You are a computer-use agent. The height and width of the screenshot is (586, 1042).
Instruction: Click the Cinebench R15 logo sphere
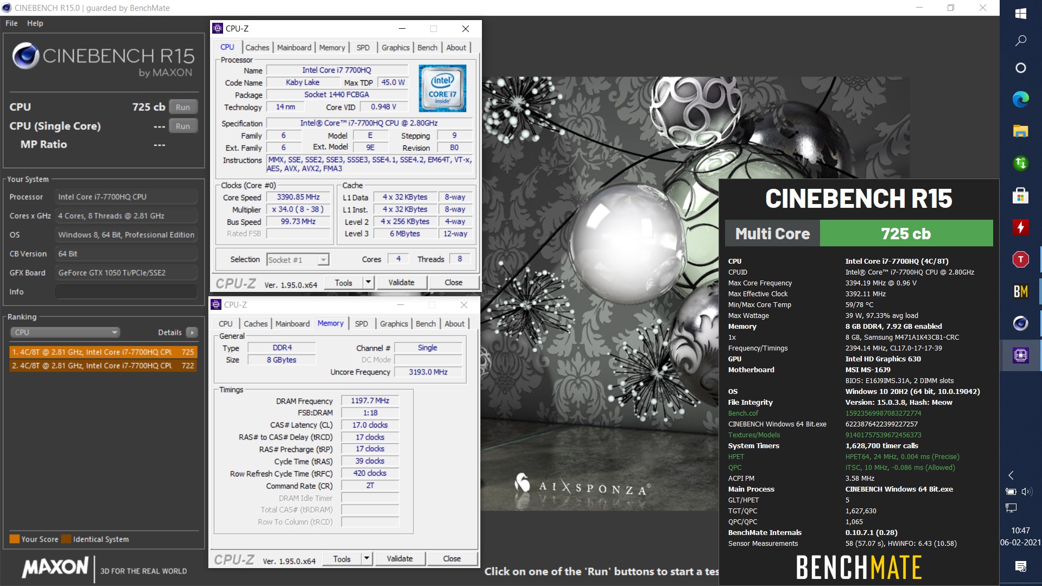click(26, 55)
